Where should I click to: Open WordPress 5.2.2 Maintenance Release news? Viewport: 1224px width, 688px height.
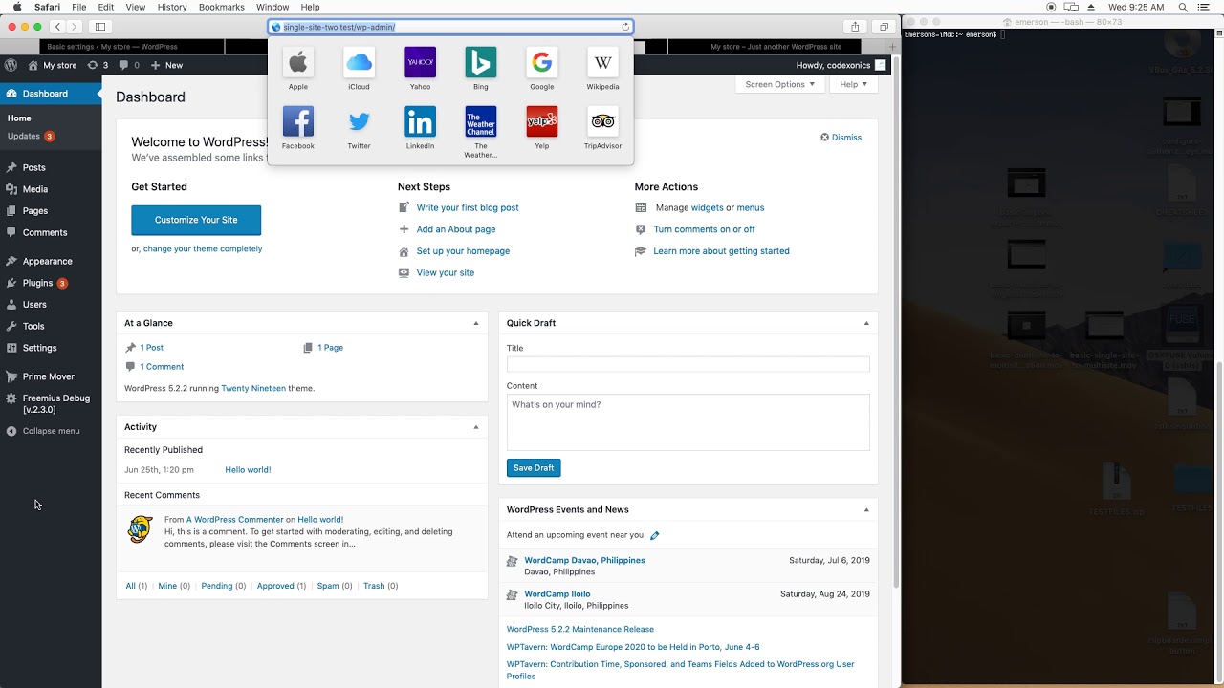[x=580, y=629]
